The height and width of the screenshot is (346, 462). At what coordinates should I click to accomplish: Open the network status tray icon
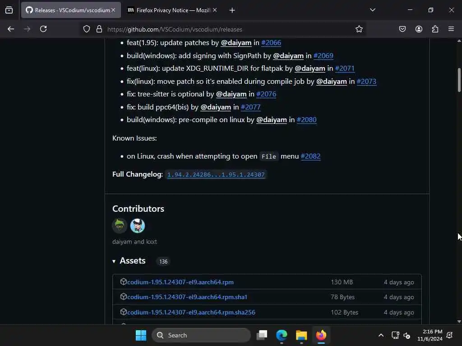pos(395,335)
